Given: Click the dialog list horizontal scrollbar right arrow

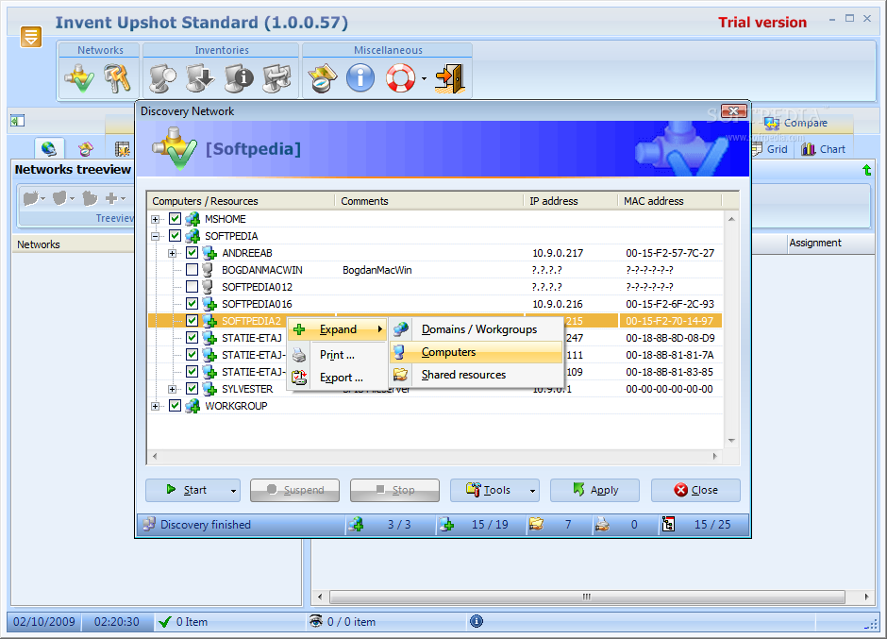Looking at the screenshot, I should click(715, 456).
